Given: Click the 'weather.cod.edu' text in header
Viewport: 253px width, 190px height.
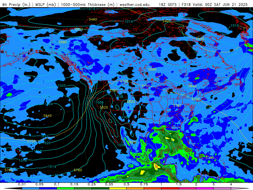Looking at the screenshot, I should [134, 4].
